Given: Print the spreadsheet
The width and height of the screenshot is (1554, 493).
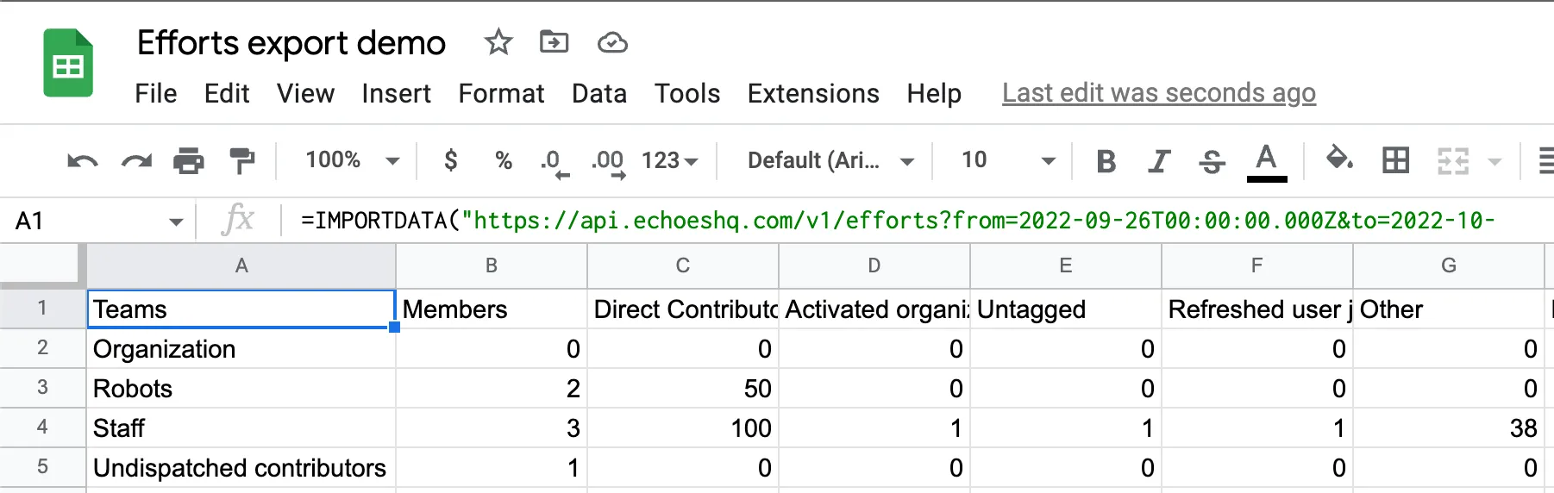Looking at the screenshot, I should point(189,160).
